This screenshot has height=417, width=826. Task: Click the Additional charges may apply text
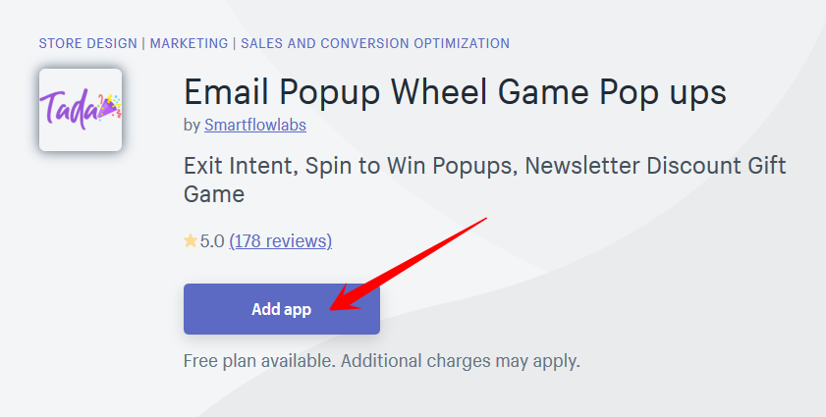[461, 361]
